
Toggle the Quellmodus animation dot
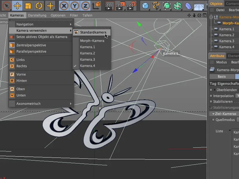[x=213, y=120]
